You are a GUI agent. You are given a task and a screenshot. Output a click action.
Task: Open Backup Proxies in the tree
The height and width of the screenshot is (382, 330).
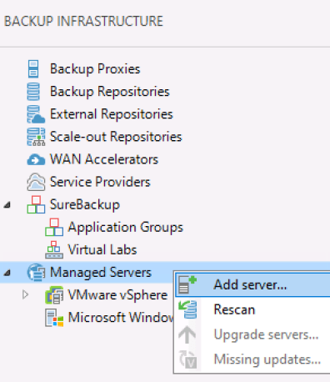(x=95, y=69)
